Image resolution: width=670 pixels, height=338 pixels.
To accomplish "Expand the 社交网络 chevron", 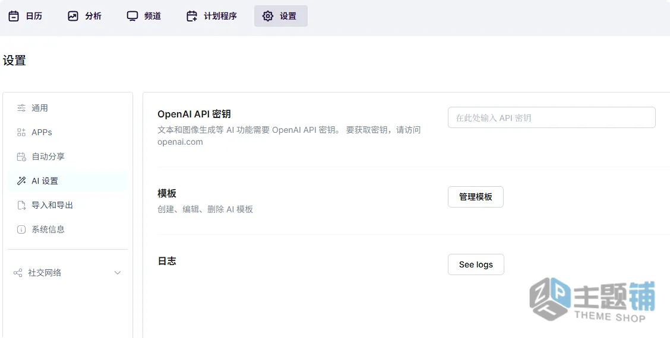I will [118, 273].
